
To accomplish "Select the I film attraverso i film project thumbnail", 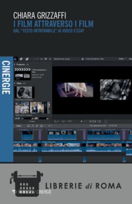I will 22,74.
